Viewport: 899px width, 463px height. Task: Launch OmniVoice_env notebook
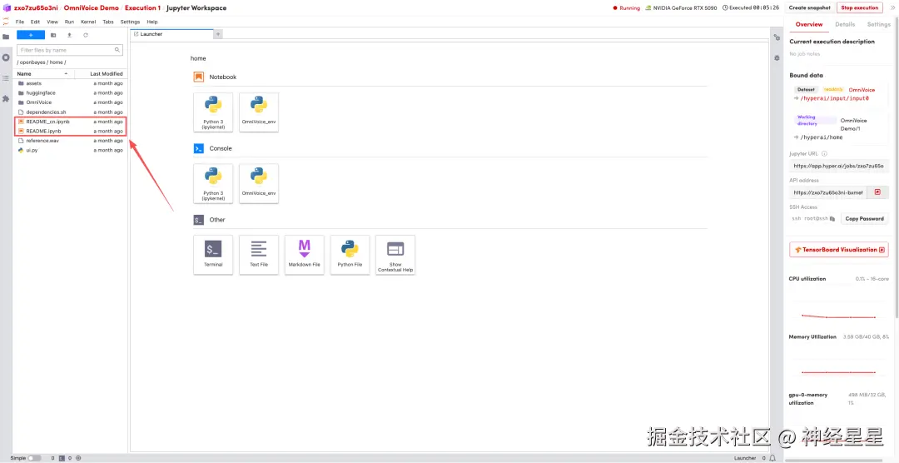(x=259, y=112)
